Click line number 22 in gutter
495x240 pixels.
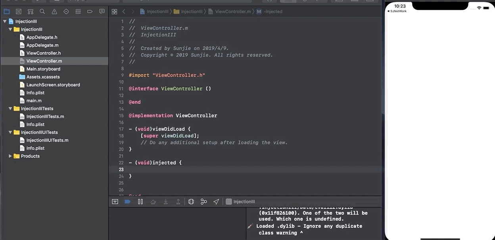(121, 163)
